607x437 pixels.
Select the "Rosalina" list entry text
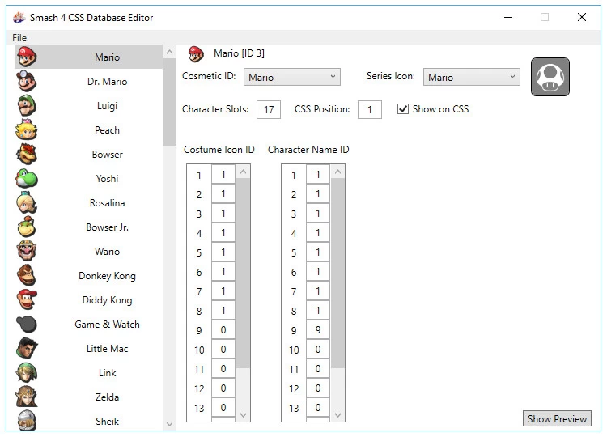[107, 203]
